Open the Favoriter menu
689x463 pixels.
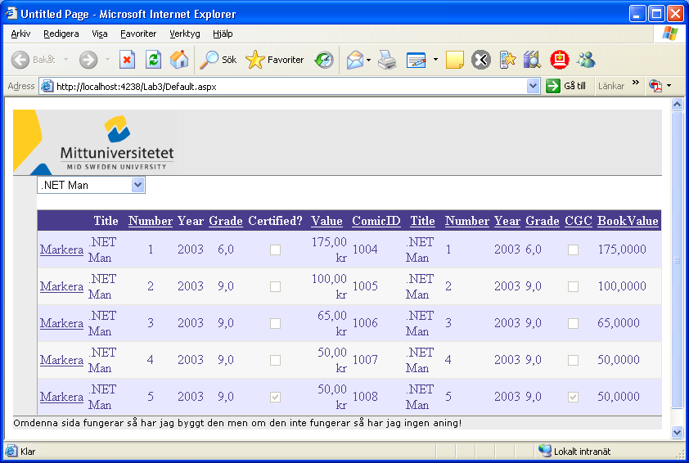pos(138,34)
